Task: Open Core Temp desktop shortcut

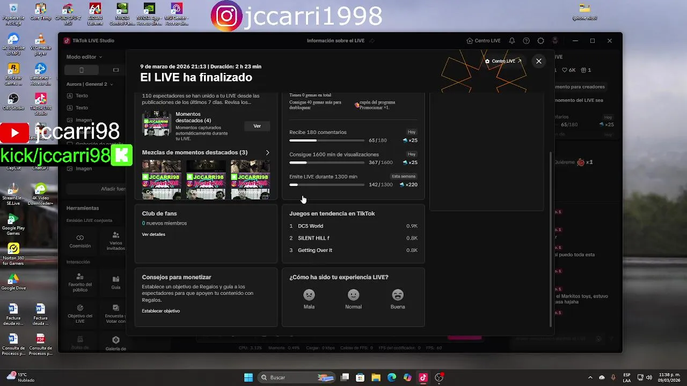Action: [40, 12]
